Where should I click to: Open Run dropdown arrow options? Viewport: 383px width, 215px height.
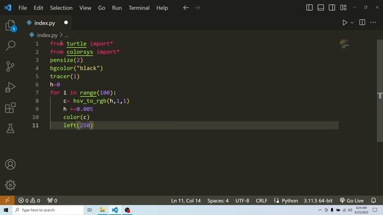pos(352,23)
